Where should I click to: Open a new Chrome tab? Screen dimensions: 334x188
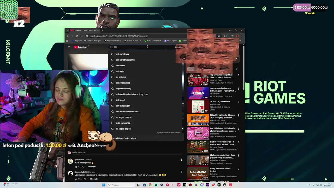103,30
